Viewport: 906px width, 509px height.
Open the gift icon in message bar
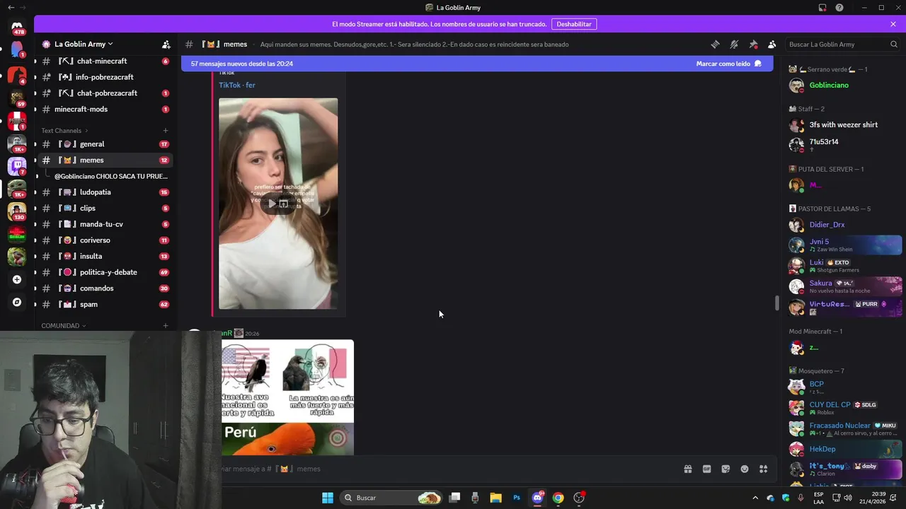[687, 469]
